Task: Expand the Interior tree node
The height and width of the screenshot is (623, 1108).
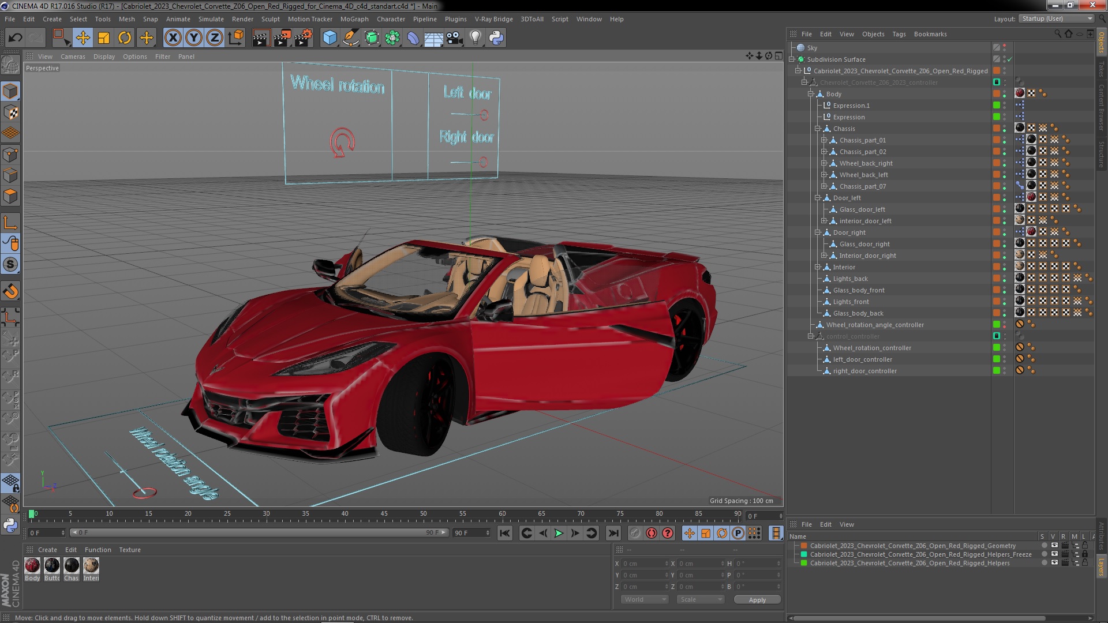Action: (x=817, y=267)
